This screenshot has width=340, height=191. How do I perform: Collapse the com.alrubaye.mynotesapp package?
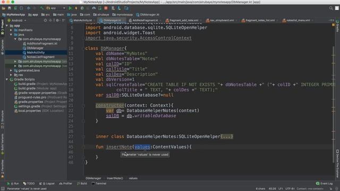click(15, 39)
